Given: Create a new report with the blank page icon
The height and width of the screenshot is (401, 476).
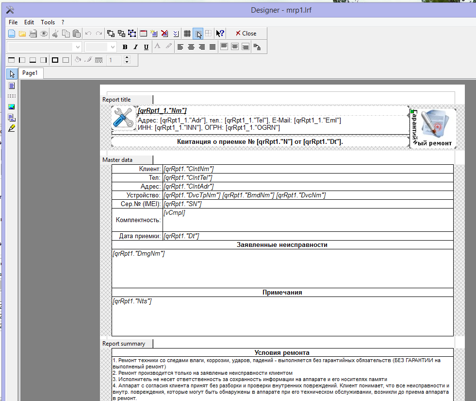Looking at the screenshot, I should (12, 34).
